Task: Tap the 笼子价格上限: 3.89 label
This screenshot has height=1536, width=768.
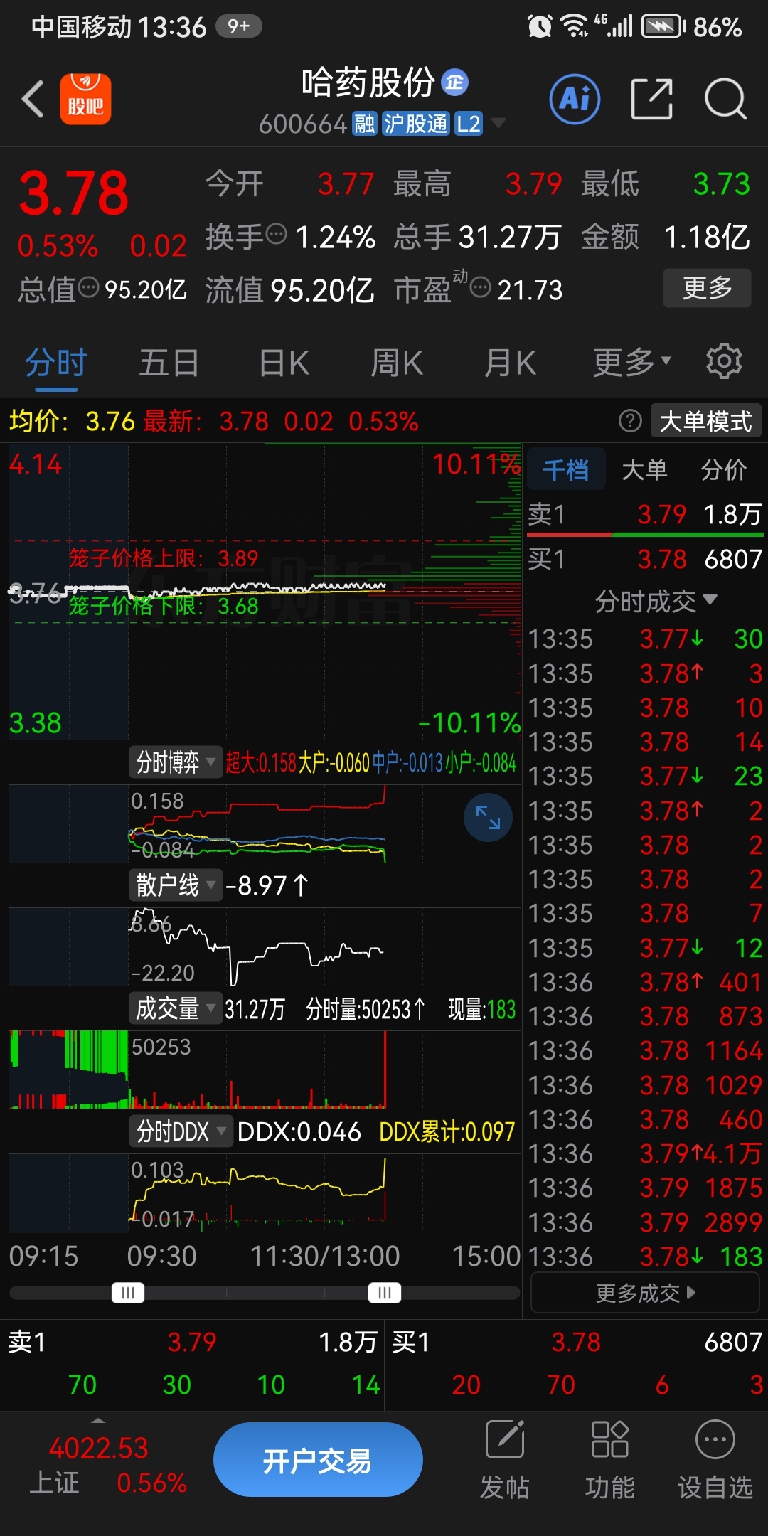Action: [163, 558]
